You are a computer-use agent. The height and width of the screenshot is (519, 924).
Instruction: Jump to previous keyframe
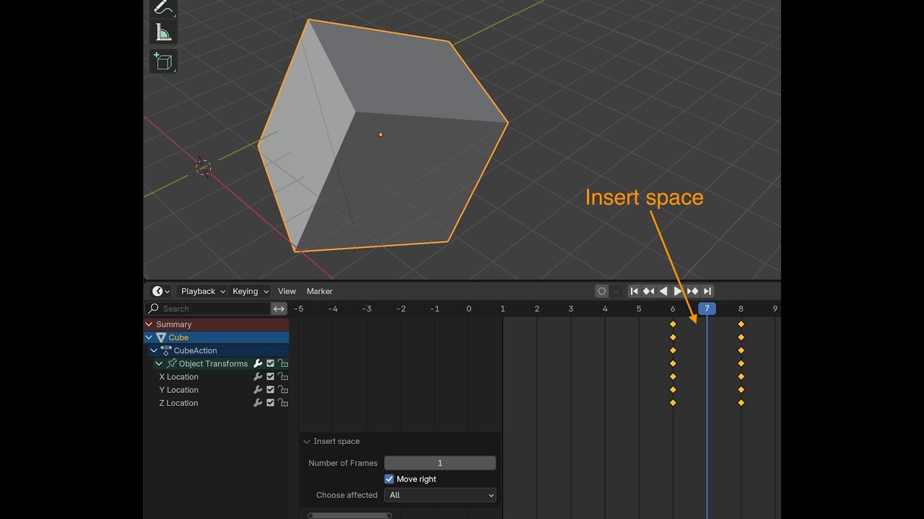pos(648,291)
